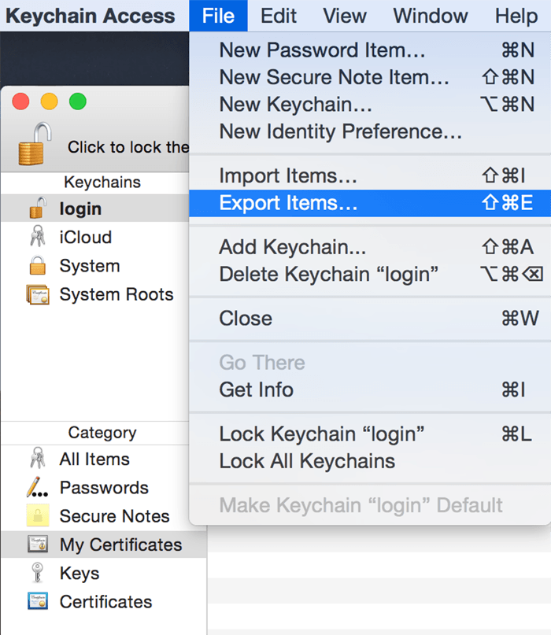Click the padlock icon to lock keychain
Viewport: 551px width, 635px height.
coord(35,145)
